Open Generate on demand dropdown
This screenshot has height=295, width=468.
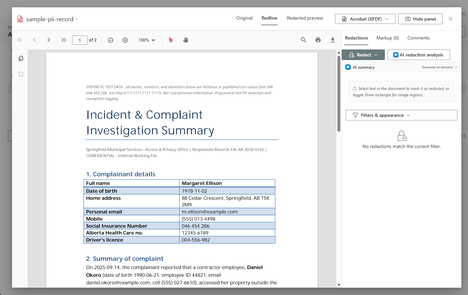(x=440, y=67)
